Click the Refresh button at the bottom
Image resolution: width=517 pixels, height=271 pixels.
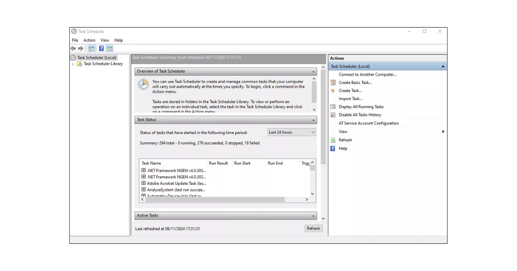click(313, 228)
